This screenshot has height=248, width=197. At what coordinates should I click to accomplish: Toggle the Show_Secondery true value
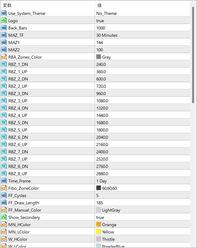(x=100, y=217)
